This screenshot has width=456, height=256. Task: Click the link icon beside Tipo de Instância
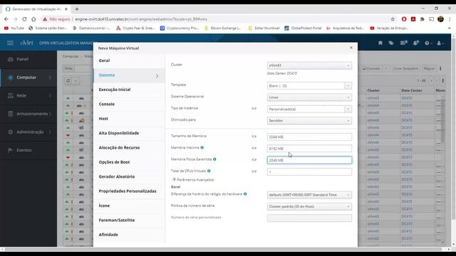tap(254, 108)
